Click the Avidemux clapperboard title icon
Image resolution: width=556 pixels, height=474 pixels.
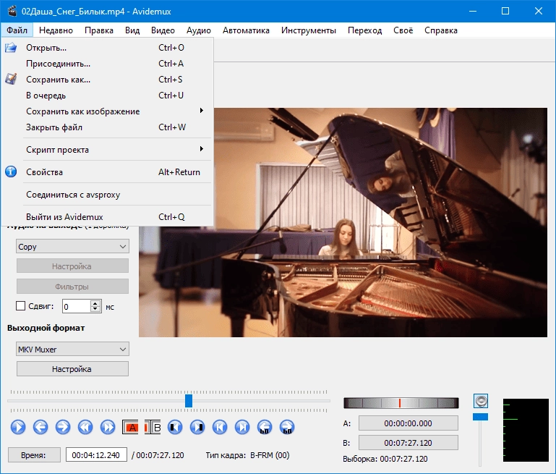tap(12, 11)
